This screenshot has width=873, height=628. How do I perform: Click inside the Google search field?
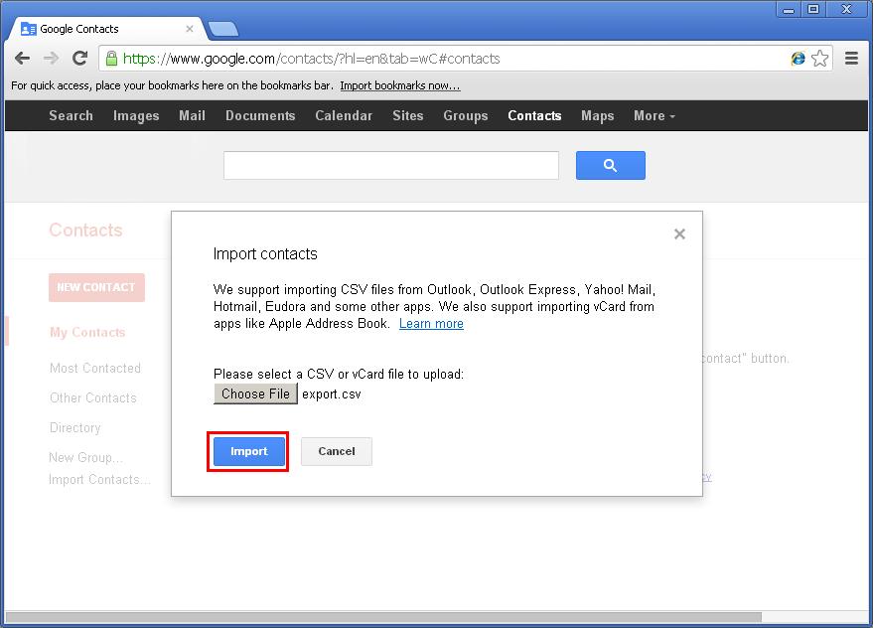[390, 165]
